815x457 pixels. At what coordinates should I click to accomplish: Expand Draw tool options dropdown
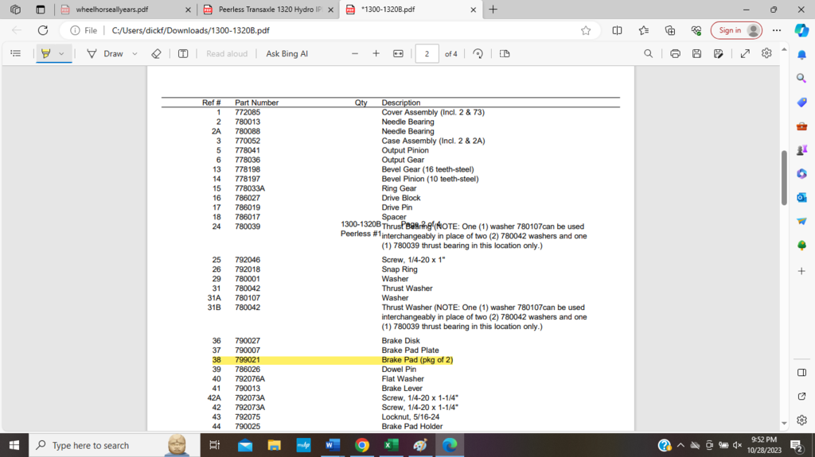[x=135, y=53]
